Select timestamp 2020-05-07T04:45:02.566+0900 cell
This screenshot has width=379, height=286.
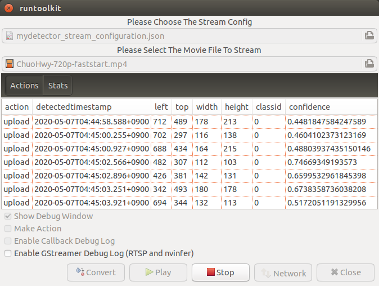click(92, 162)
